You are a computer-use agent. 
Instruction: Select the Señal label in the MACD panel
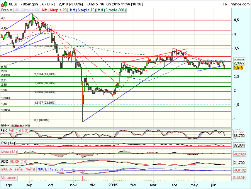(x=31, y=169)
